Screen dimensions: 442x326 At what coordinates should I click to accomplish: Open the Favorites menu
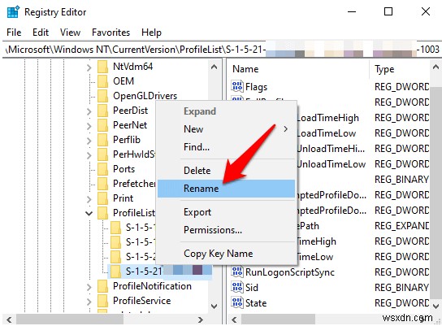click(110, 33)
